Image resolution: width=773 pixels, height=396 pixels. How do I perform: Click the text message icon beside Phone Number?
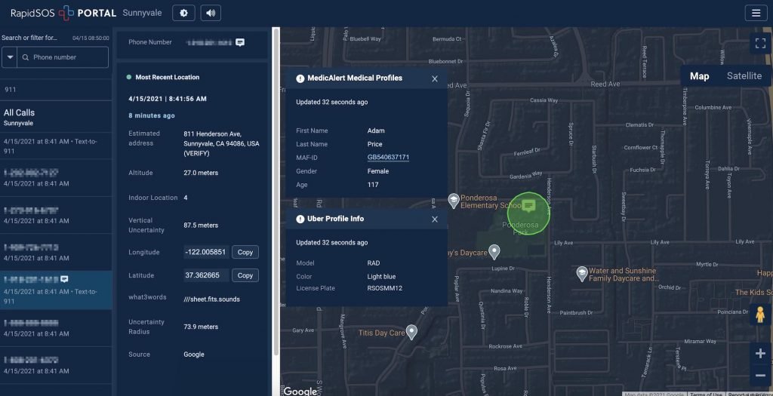pos(240,42)
